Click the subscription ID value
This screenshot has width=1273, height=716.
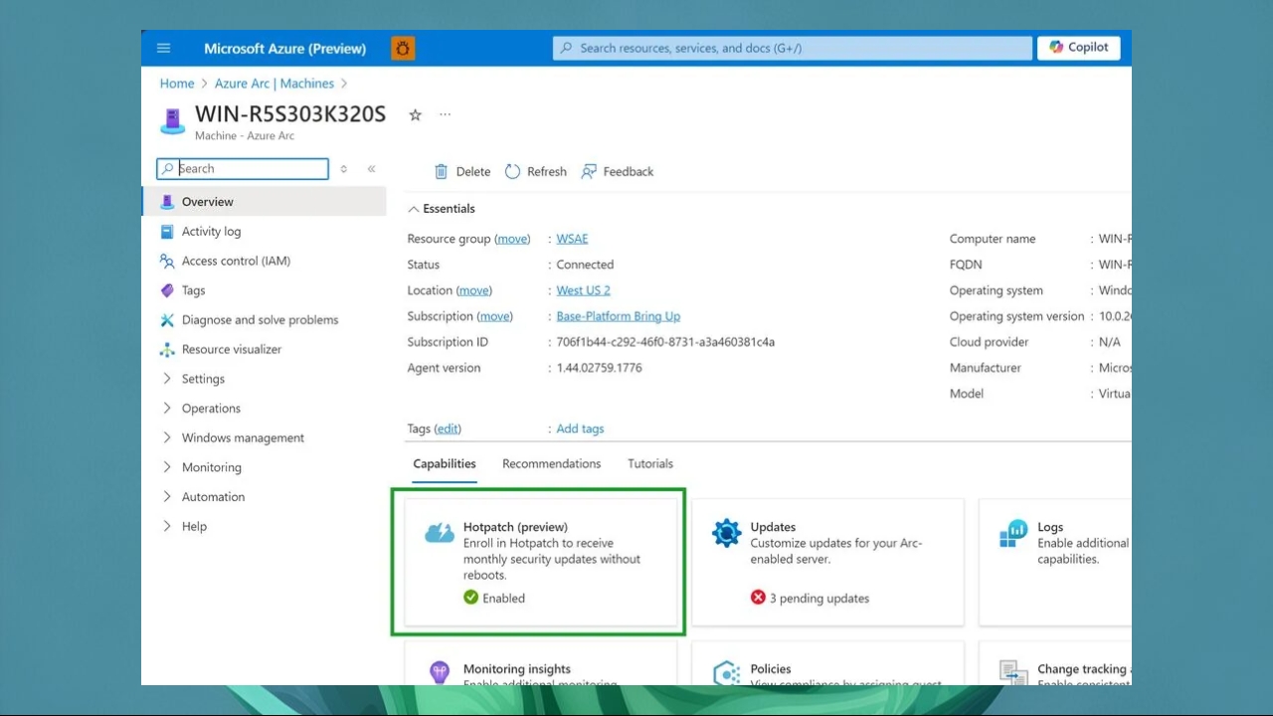pos(665,342)
